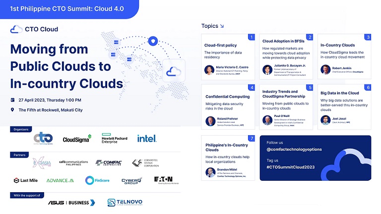The height and width of the screenshot is (214, 381).
Task: Click Brandon Midel's photo
Action: click(x=210, y=172)
